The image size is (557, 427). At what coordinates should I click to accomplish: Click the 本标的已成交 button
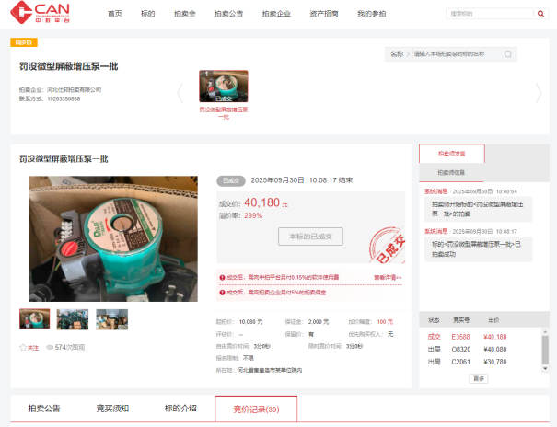(310, 237)
